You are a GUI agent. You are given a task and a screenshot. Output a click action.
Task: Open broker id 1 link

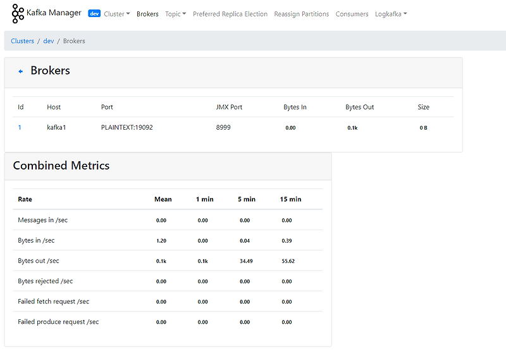click(20, 128)
